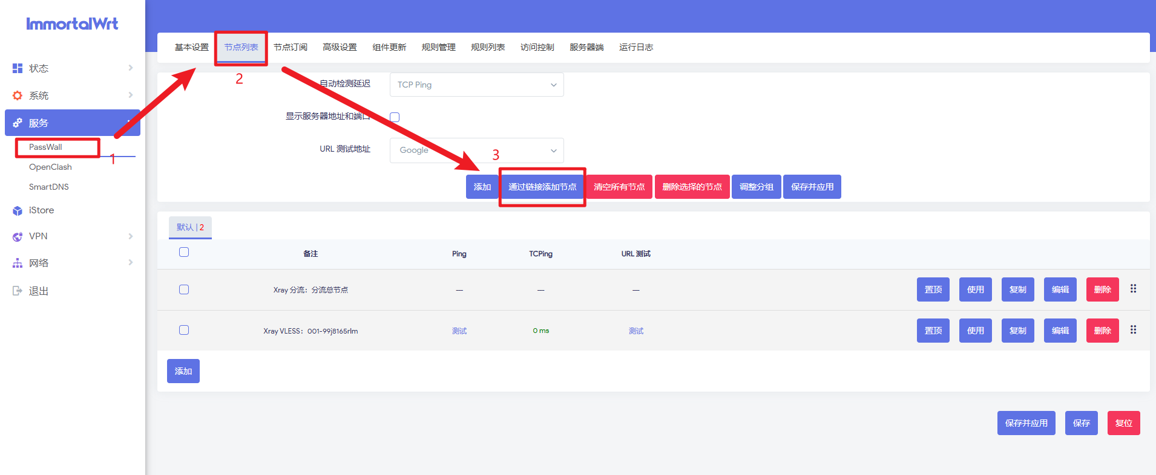Check the Xray 分流 node row checkbox
Viewport: 1156px width, 475px height.
(x=184, y=289)
